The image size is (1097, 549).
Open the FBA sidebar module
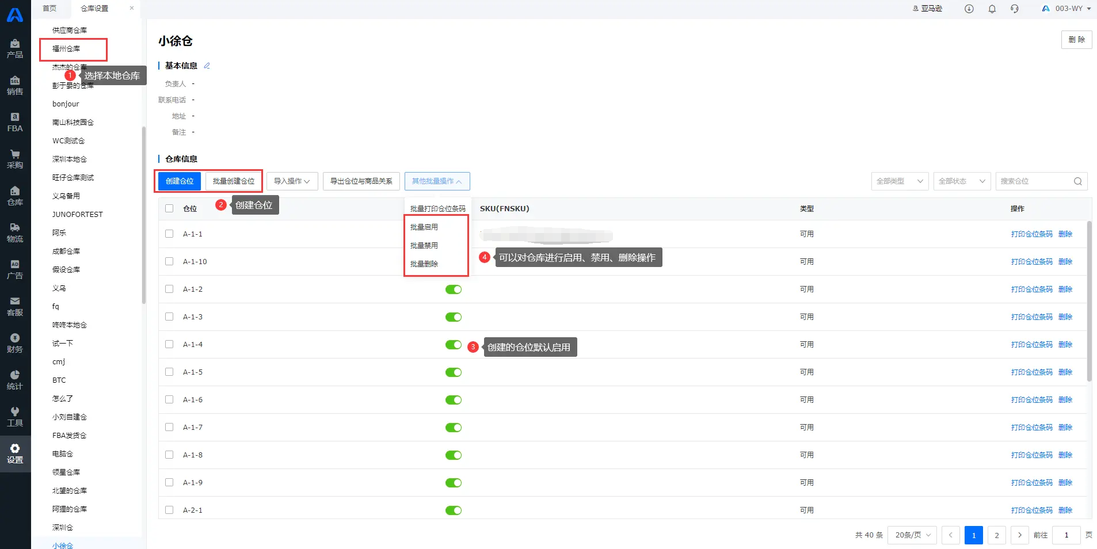pos(15,122)
